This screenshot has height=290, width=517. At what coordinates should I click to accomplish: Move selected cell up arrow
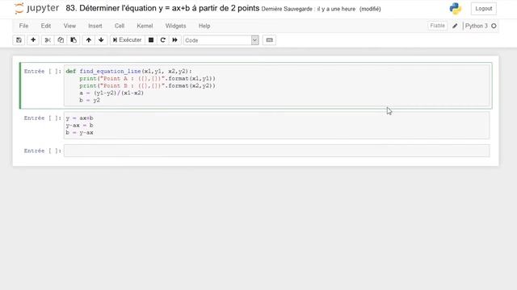pos(88,40)
